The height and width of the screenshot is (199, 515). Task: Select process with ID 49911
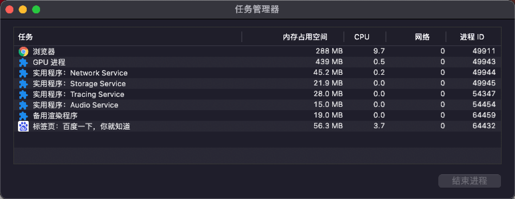point(257,51)
